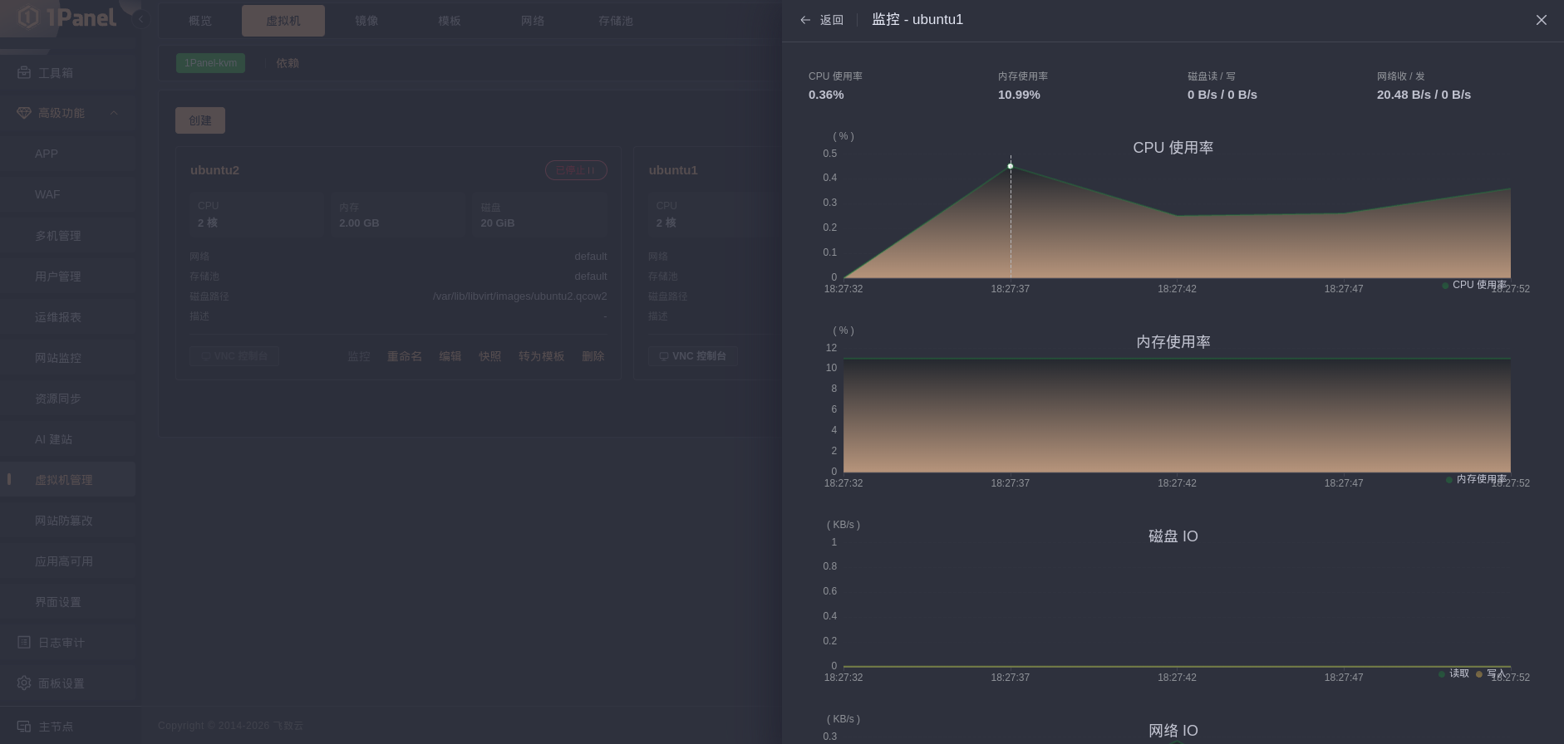1564x744 pixels.
Task: Click 转为模板 on the ubuntu2 card
Action: (542, 356)
